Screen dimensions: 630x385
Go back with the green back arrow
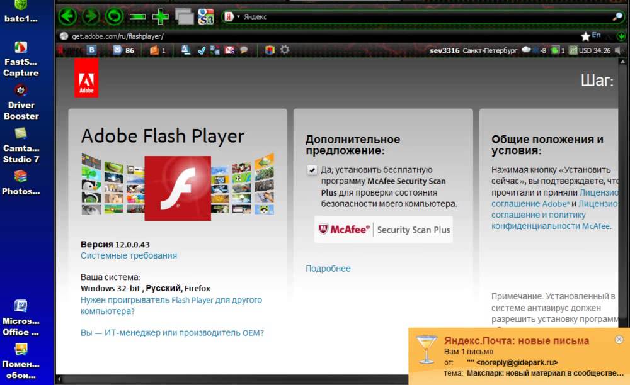tap(67, 16)
